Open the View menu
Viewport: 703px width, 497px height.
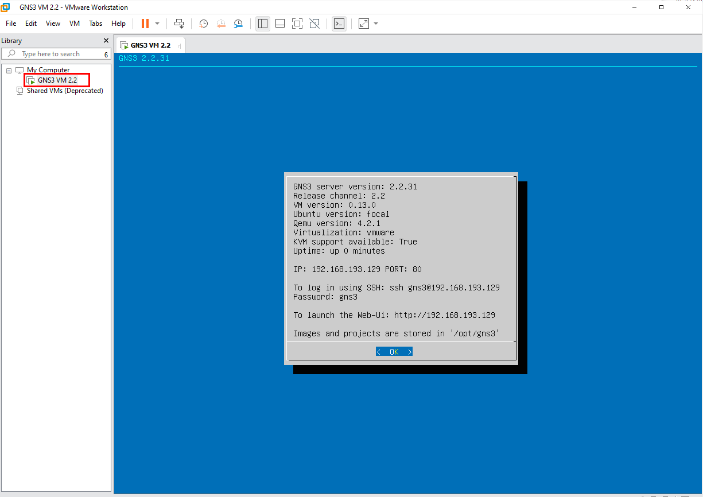click(x=53, y=24)
